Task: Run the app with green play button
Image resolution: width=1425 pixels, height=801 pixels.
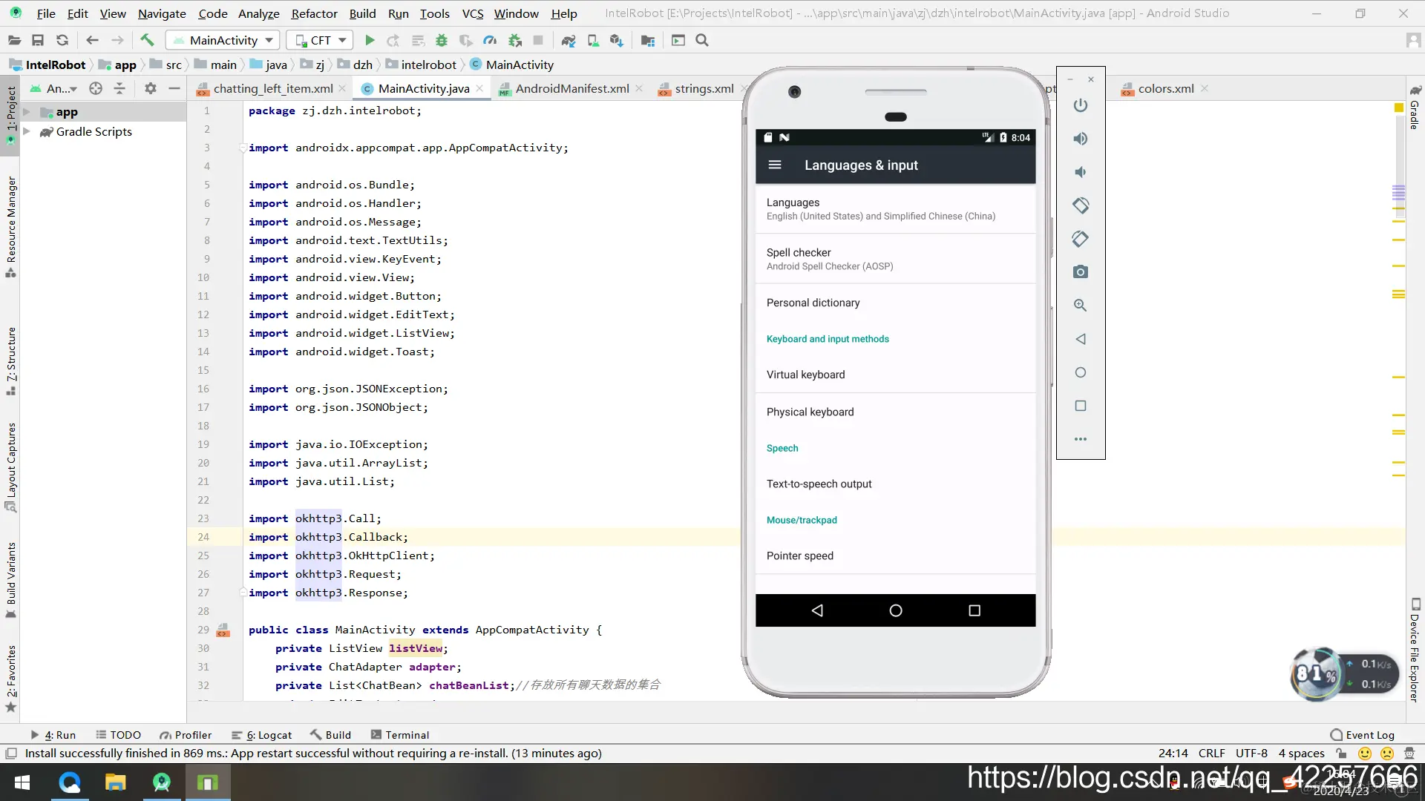Action: coord(370,40)
